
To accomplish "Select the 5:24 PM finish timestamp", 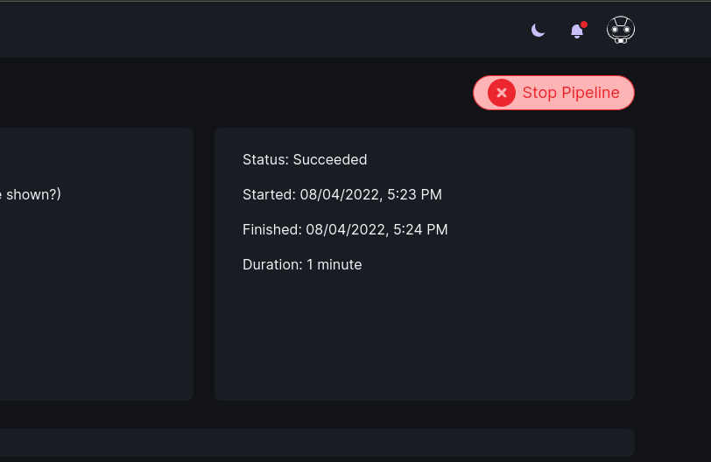I will pyautogui.click(x=377, y=229).
